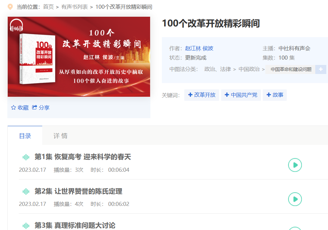Click the 第2集 duration 00:06:02
The image size is (328, 230).
click(x=119, y=204)
